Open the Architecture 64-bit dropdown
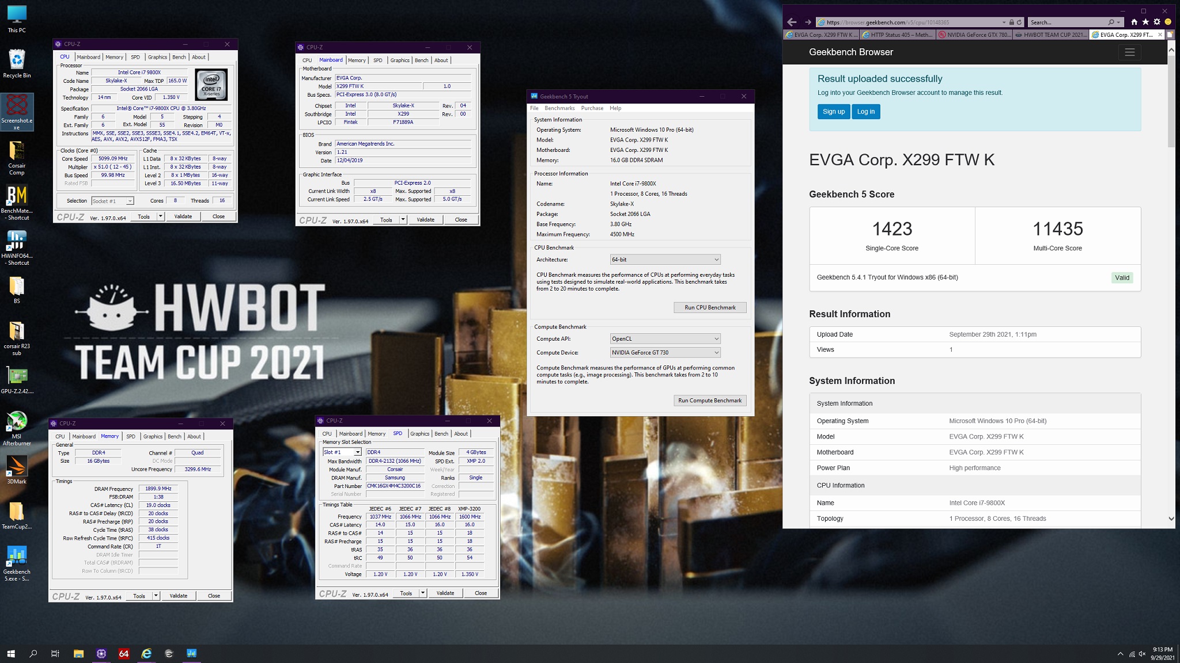This screenshot has height=663, width=1180. pos(665,260)
